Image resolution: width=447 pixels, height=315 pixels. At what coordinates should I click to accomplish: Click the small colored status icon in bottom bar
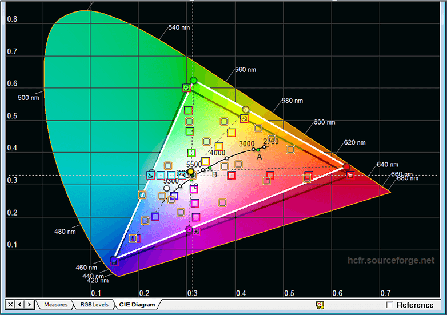pyautogui.click(x=320, y=305)
